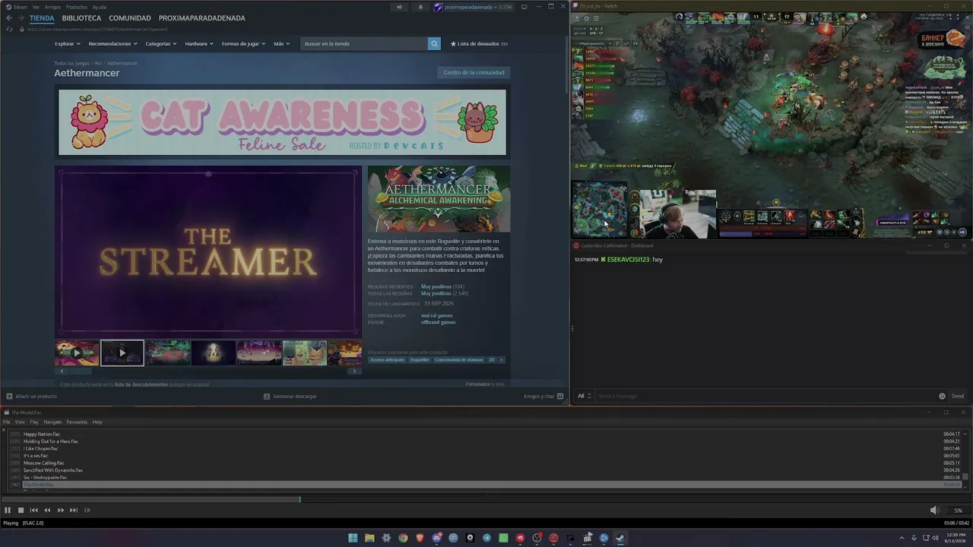Open the Navigate menu in audio player
The image size is (973, 547).
point(52,422)
